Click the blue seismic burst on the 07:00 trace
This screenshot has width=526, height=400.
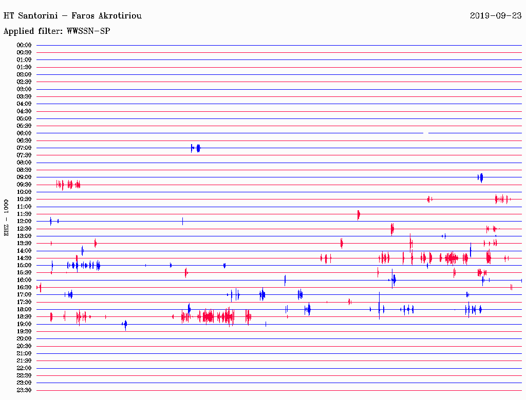(x=196, y=148)
